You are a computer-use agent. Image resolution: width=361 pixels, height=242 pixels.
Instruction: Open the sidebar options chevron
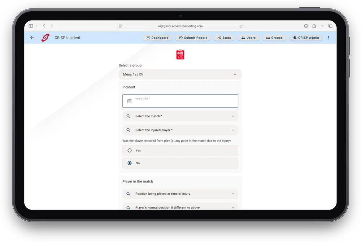click(36, 26)
